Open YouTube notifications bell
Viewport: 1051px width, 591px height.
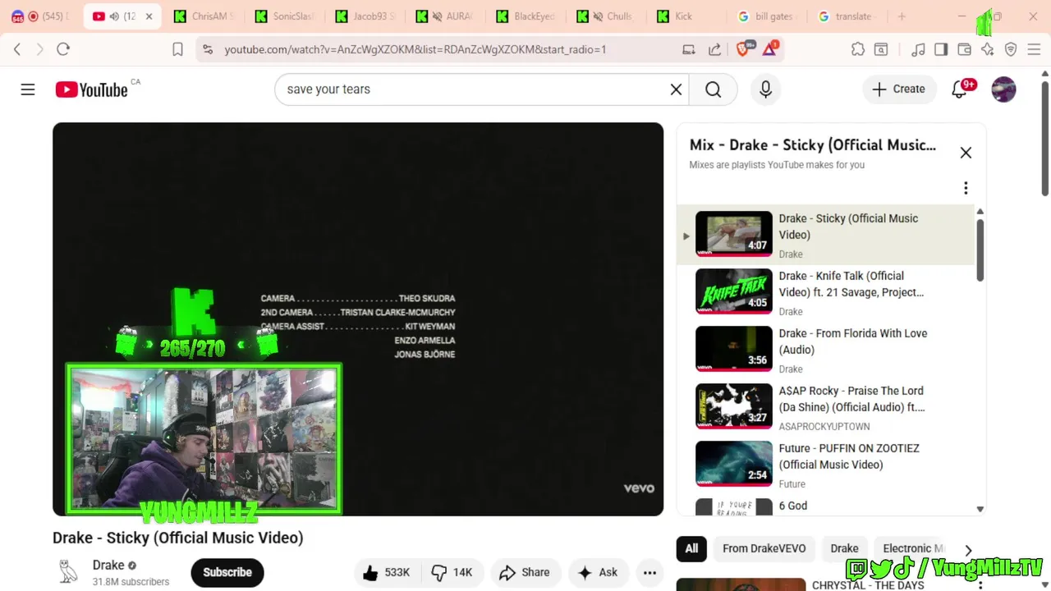959,89
